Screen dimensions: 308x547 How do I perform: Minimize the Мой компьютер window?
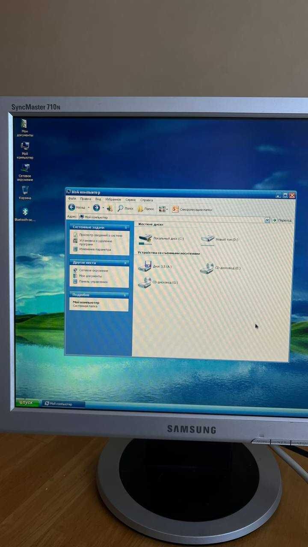click(x=278, y=195)
